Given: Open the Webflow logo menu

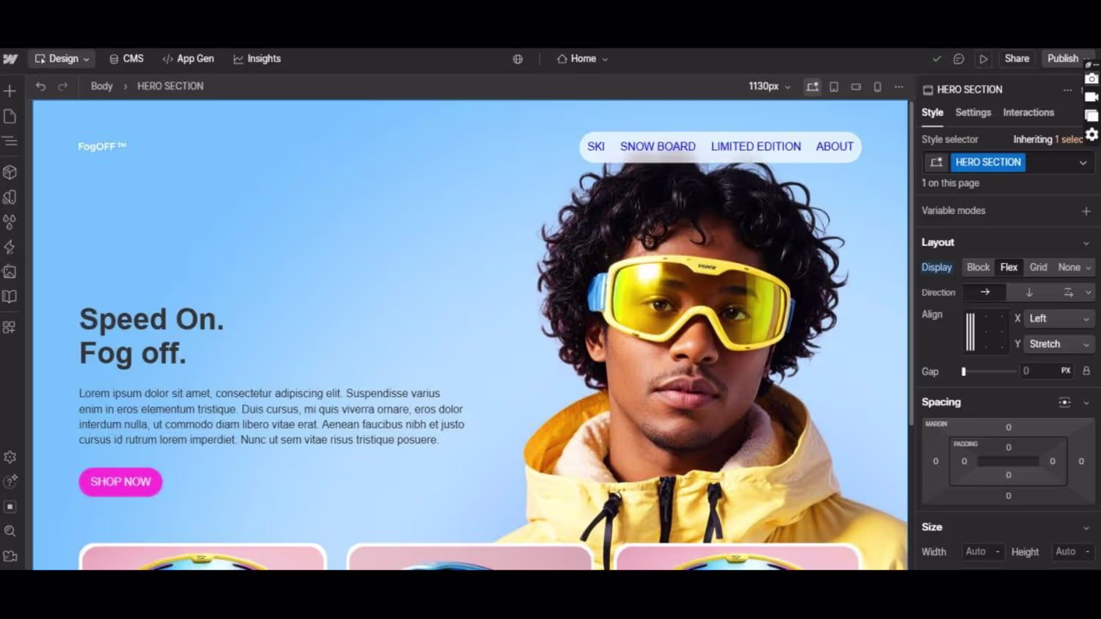Looking at the screenshot, I should click(x=10, y=59).
